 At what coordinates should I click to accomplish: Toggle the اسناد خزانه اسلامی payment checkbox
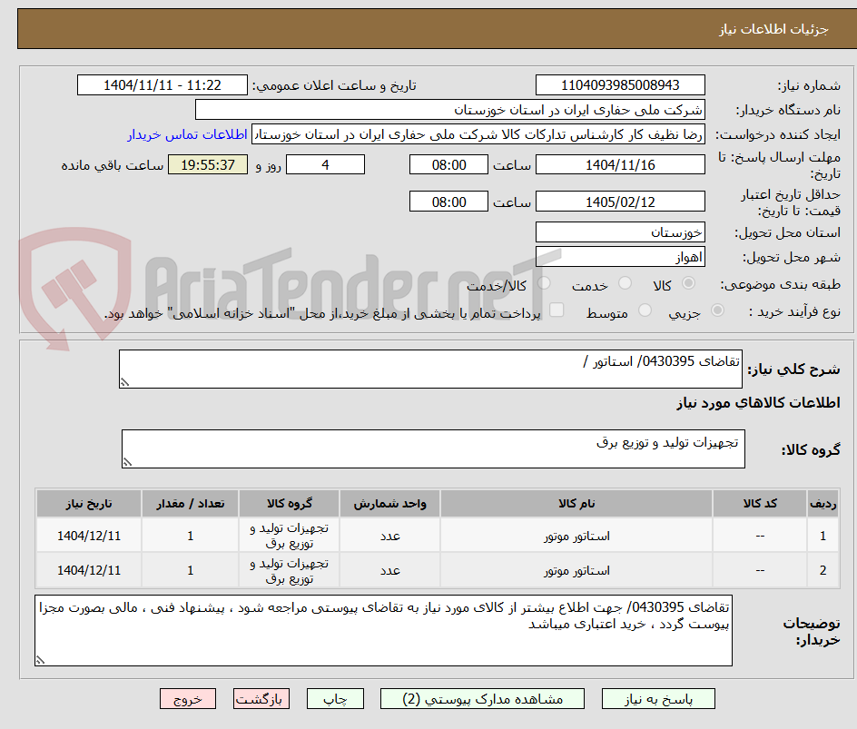click(x=557, y=310)
